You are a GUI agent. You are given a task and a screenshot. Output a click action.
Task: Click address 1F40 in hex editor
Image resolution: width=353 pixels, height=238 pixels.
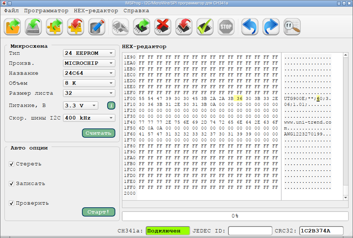coord(130,122)
